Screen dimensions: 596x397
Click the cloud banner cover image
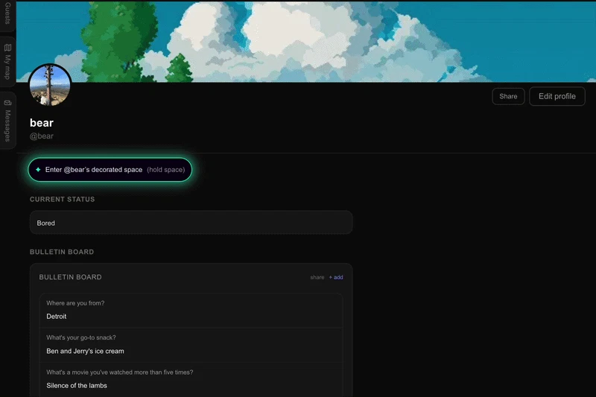point(306,41)
